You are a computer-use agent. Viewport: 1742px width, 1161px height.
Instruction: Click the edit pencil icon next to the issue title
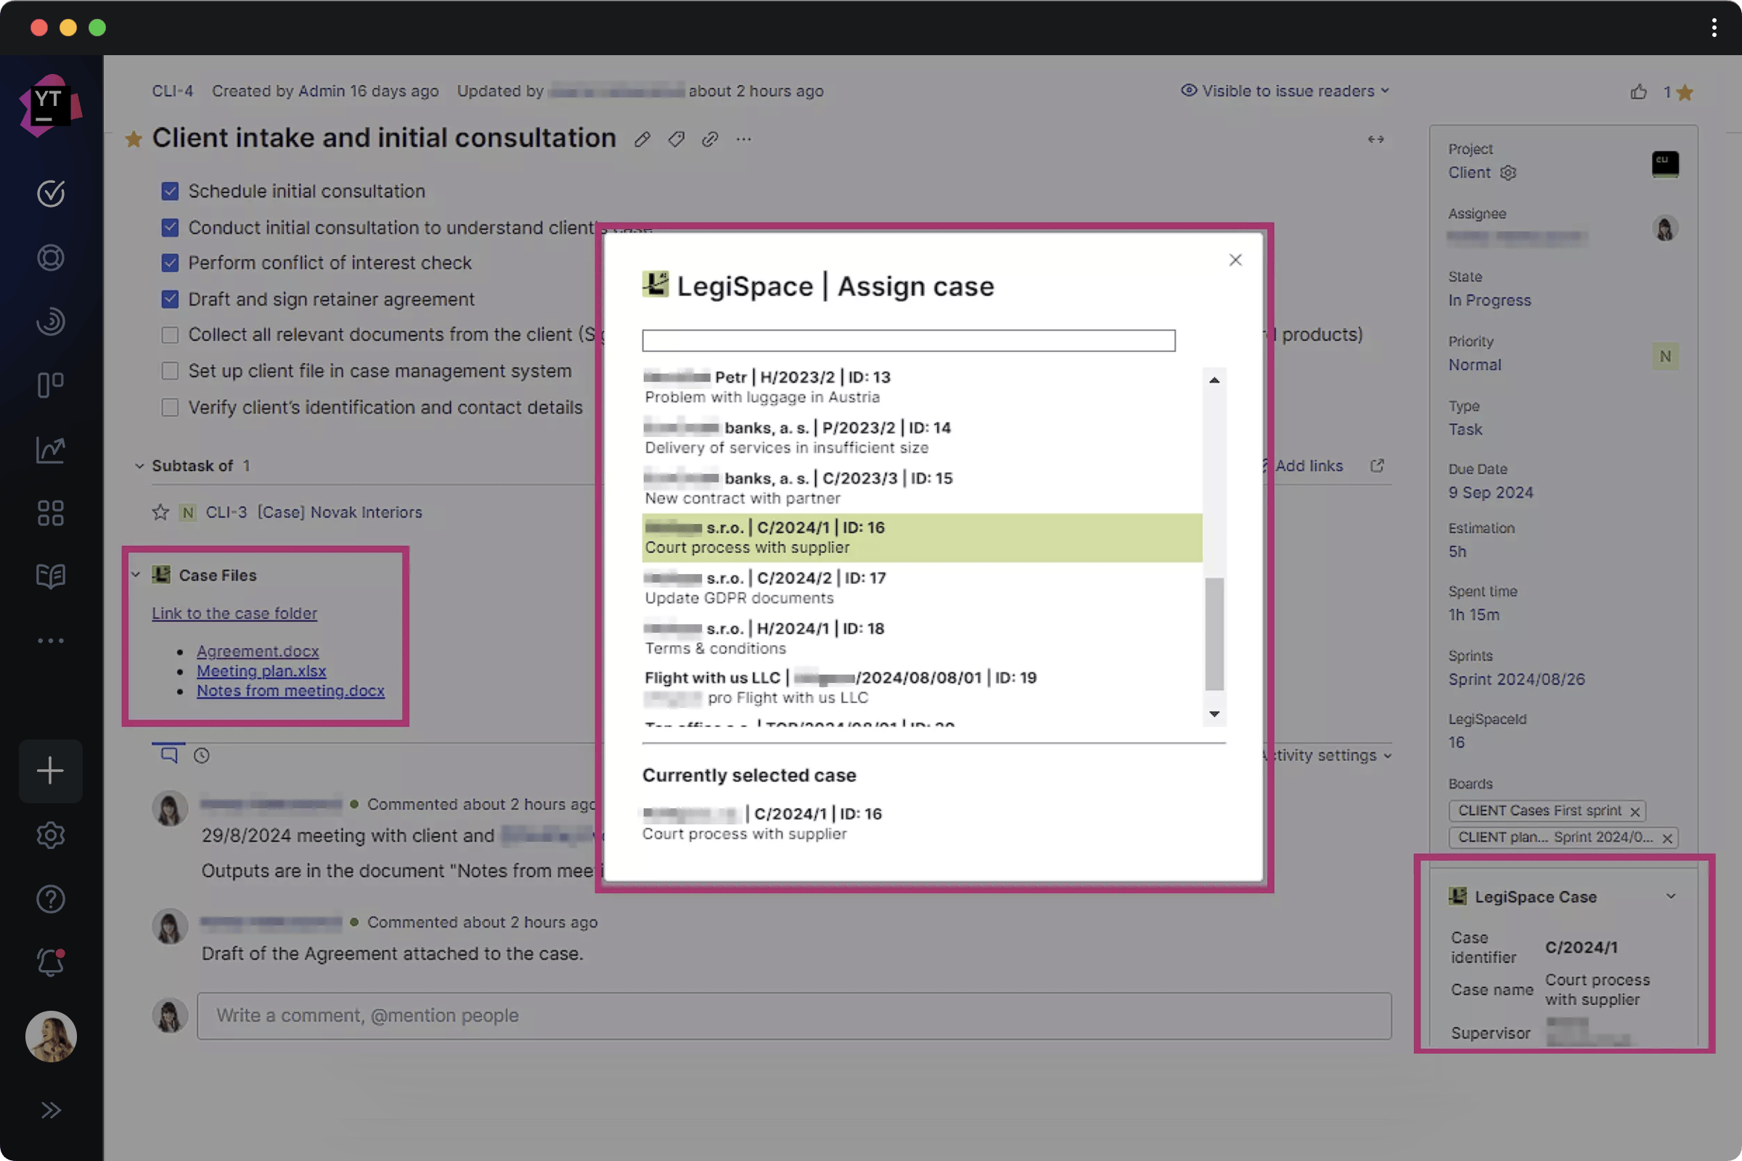pos(642,139)
